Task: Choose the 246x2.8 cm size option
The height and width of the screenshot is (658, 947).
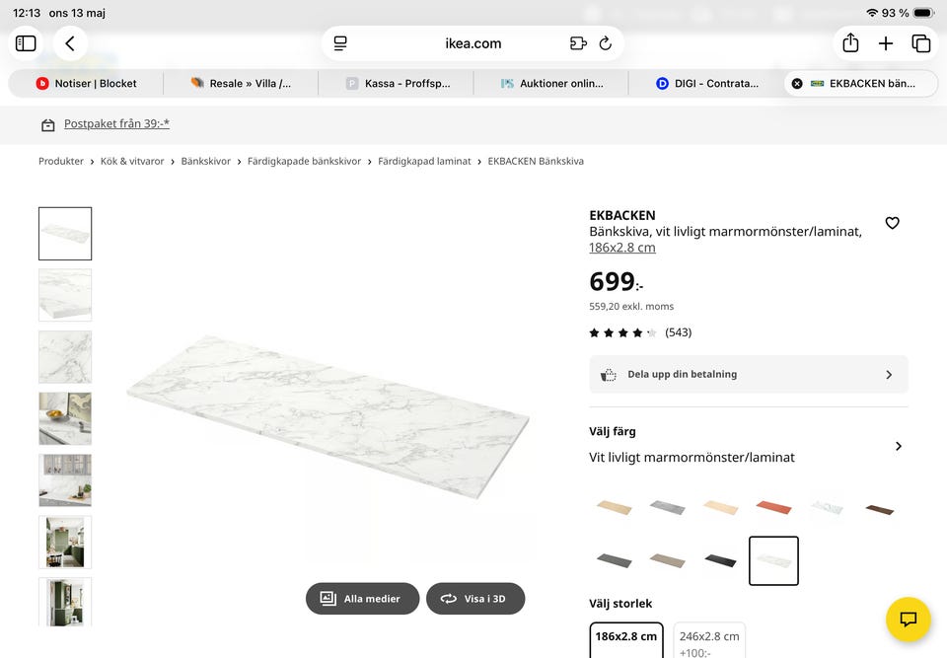Action: [x=709, y=640]
